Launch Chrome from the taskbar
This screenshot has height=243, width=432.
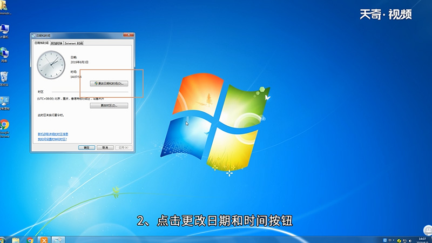click(30, 240)
